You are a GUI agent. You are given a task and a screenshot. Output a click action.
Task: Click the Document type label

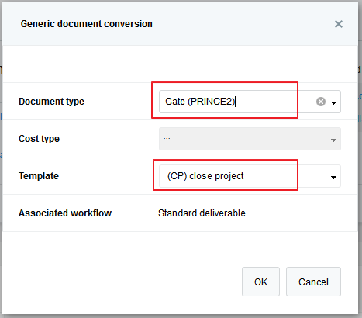point(51,102)
